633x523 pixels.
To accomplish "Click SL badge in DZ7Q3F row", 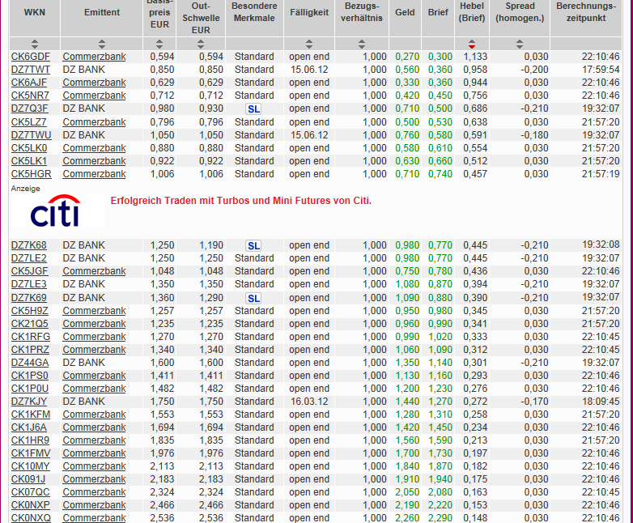I will coord(253,109).
